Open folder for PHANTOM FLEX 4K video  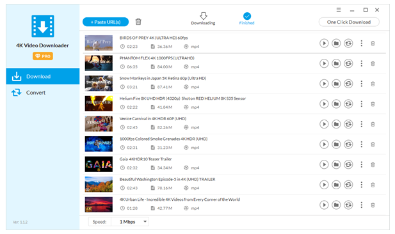pos(336,63)
